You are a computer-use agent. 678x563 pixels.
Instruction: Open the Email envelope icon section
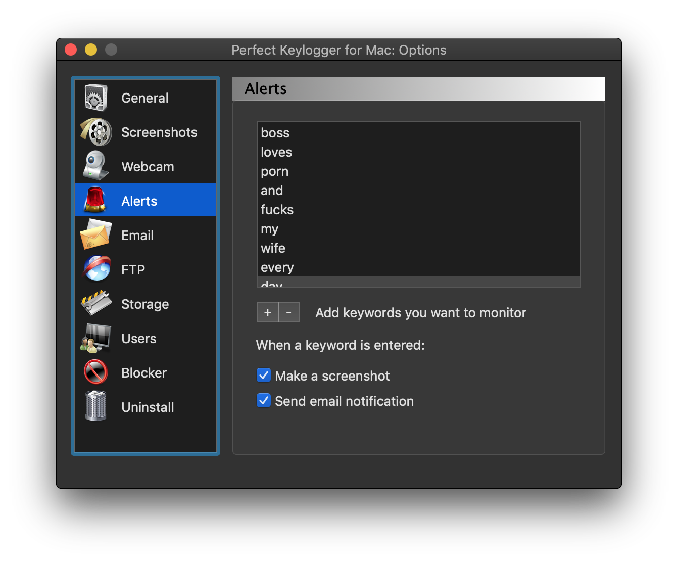point(95,235)
